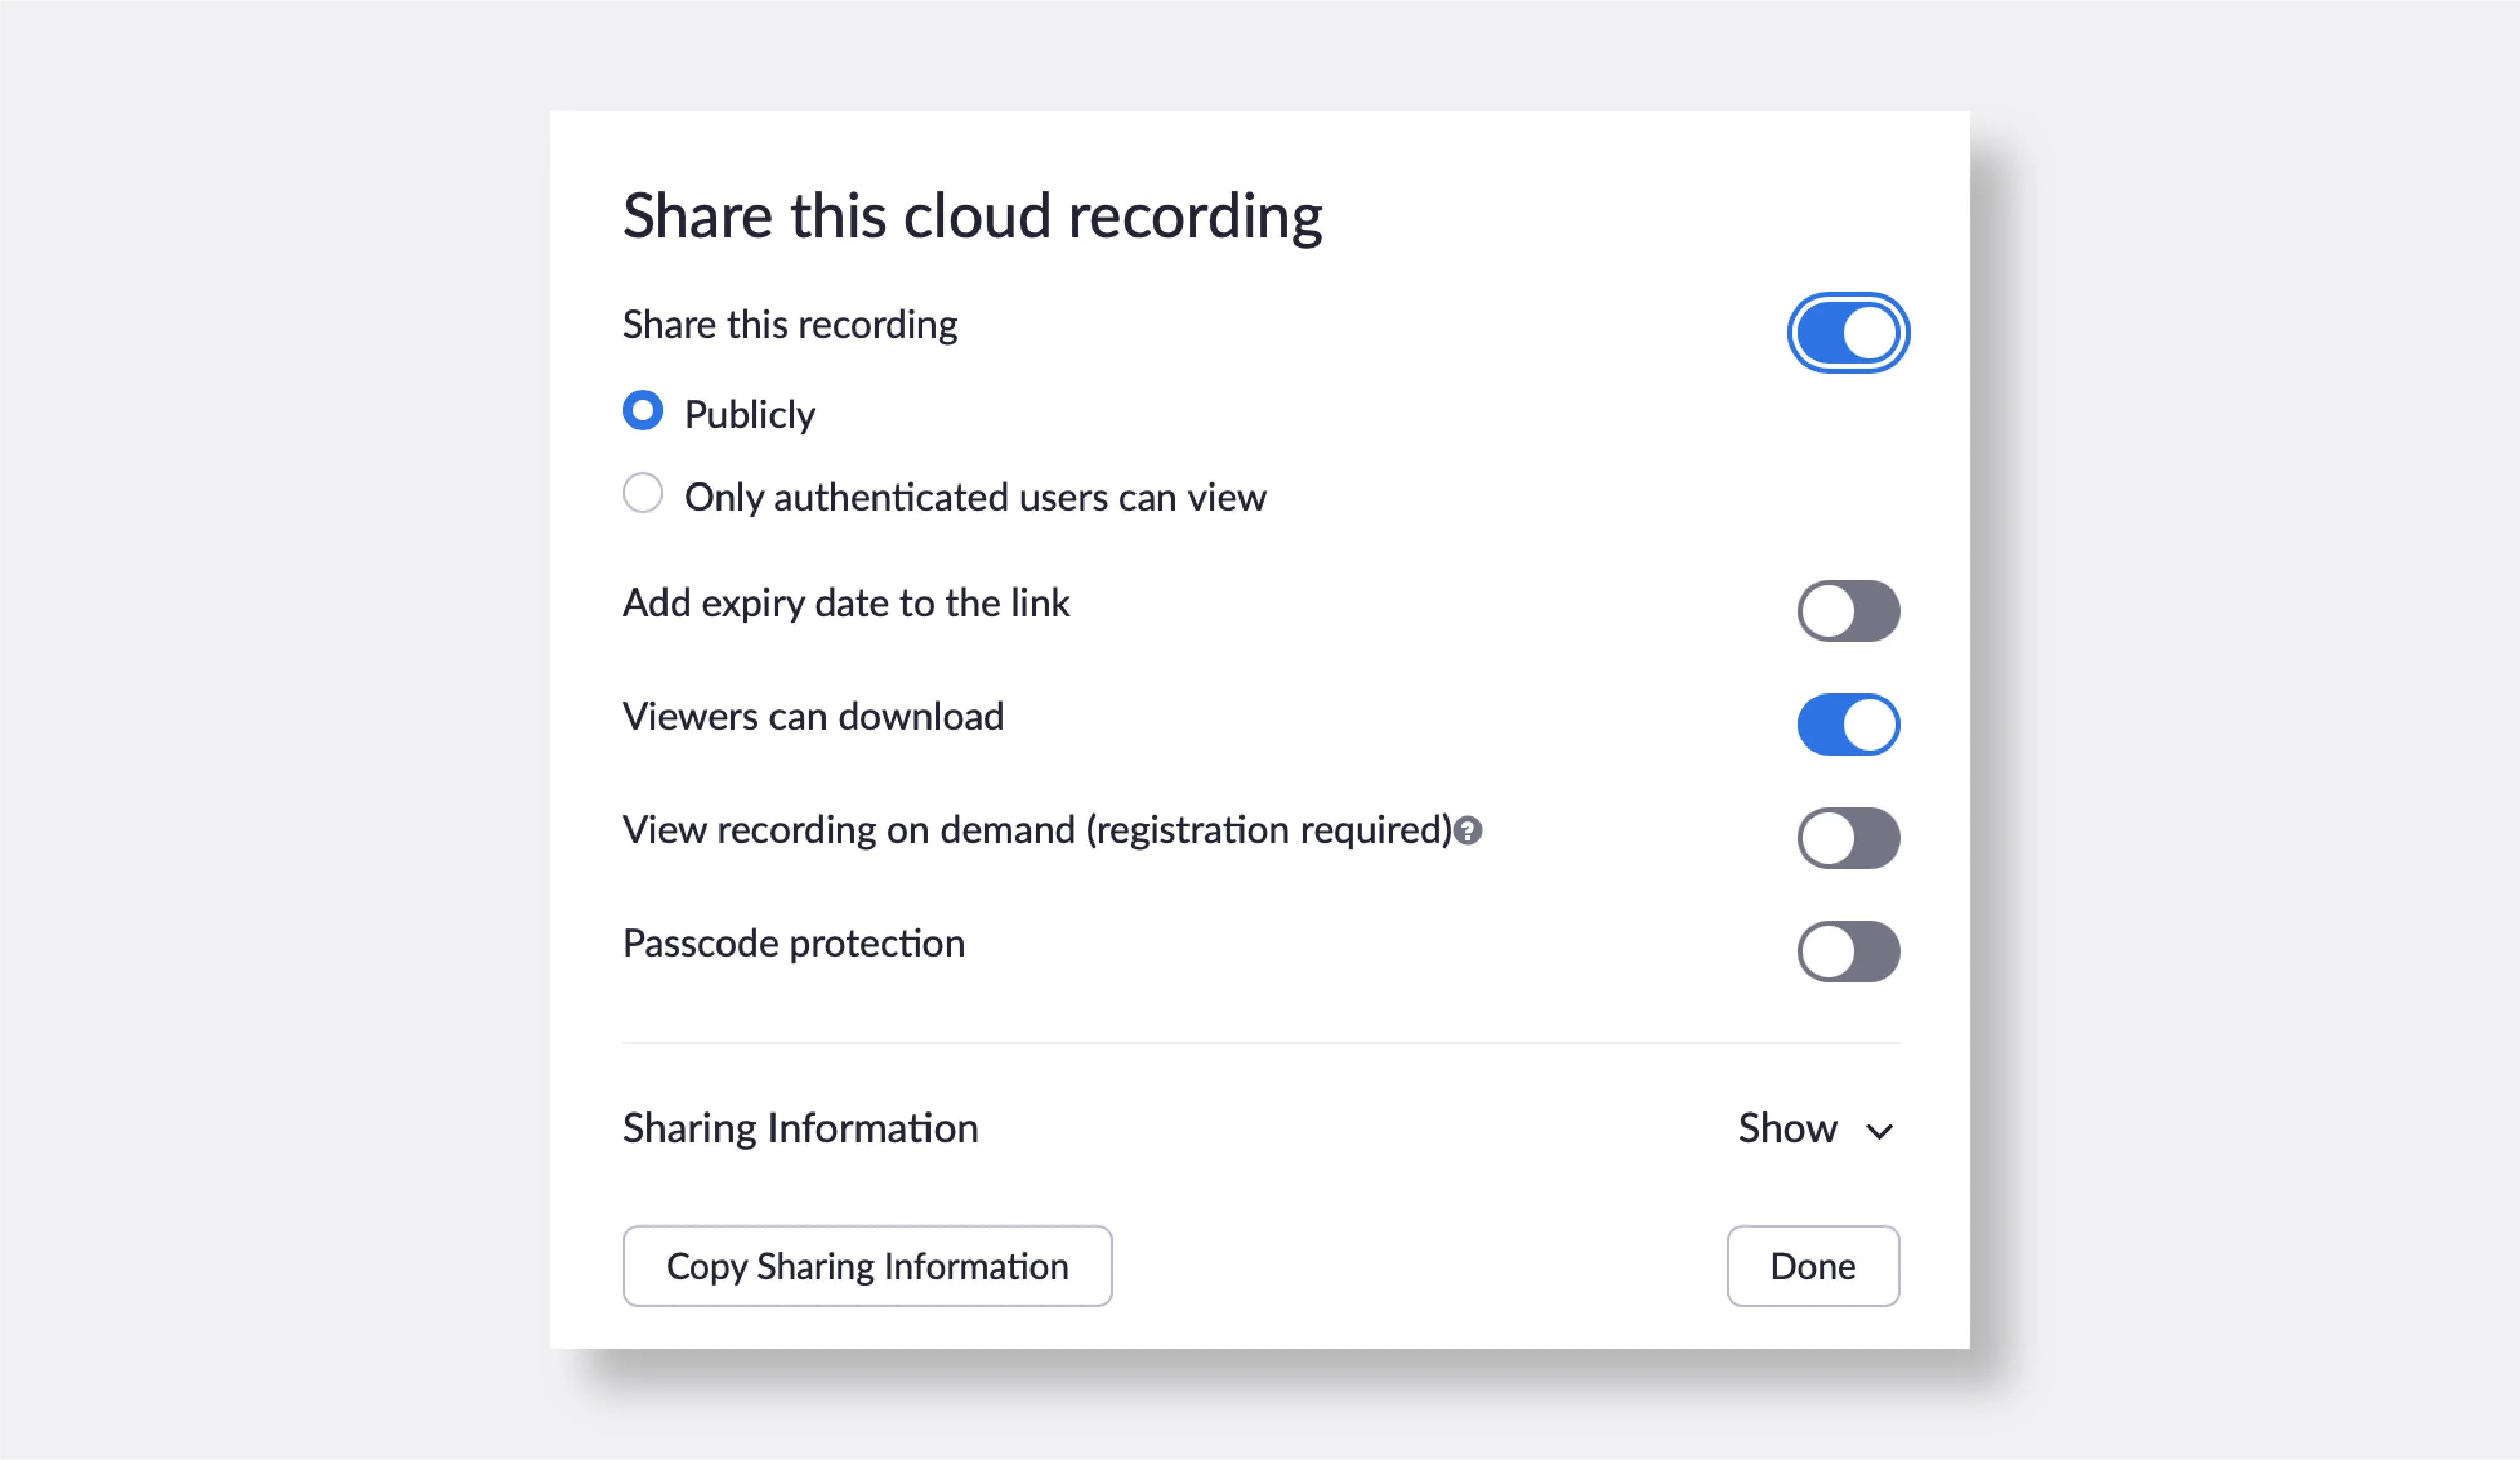Click the chevron arrow beside Show

(1879, 1131)
